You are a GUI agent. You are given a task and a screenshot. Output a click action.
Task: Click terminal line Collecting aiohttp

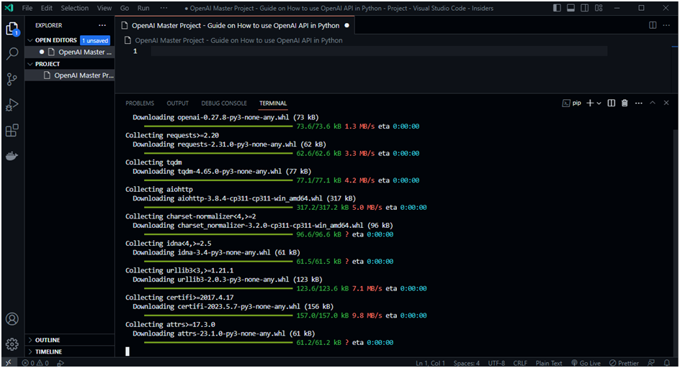(158, 189)
